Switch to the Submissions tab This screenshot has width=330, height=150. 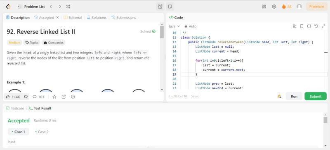click(124, 18)
